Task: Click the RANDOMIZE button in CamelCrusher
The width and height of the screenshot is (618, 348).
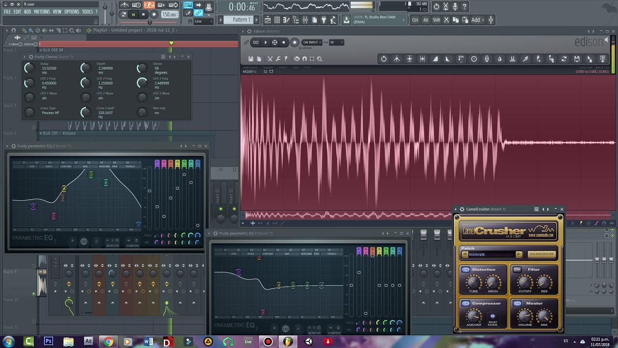Action: coord(541,254)
